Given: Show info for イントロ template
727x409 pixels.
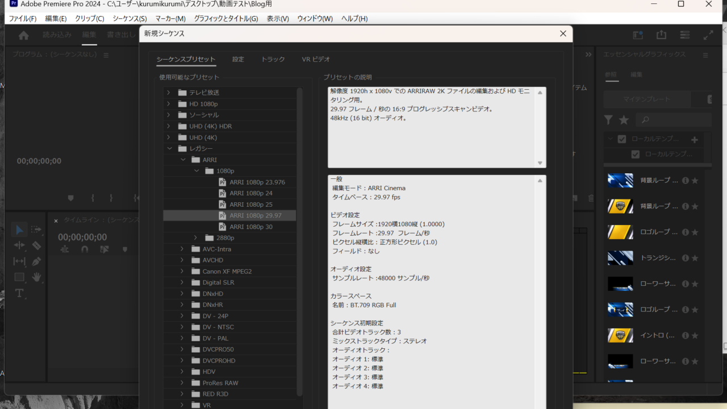Looking at the screenshot, I should tap(685, 335).
